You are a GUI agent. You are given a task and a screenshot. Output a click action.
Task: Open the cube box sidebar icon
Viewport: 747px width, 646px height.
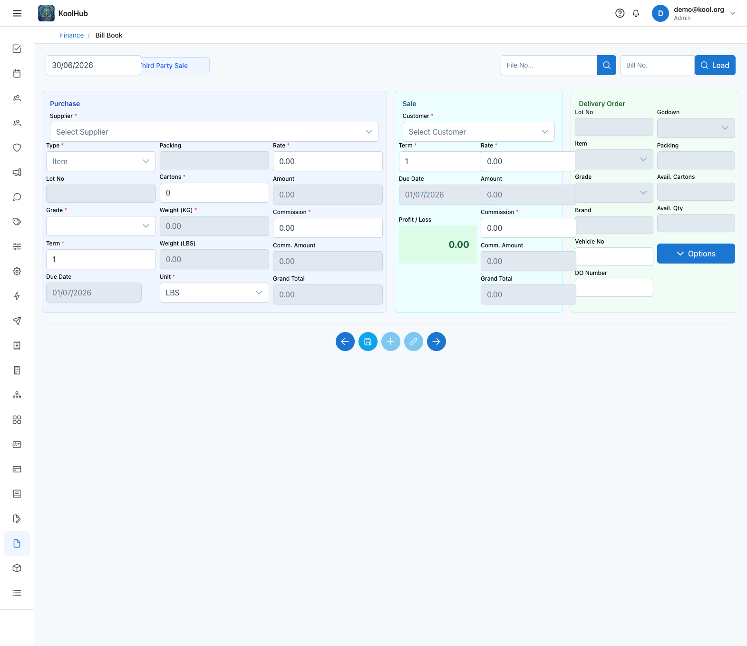tap(17, 568)
